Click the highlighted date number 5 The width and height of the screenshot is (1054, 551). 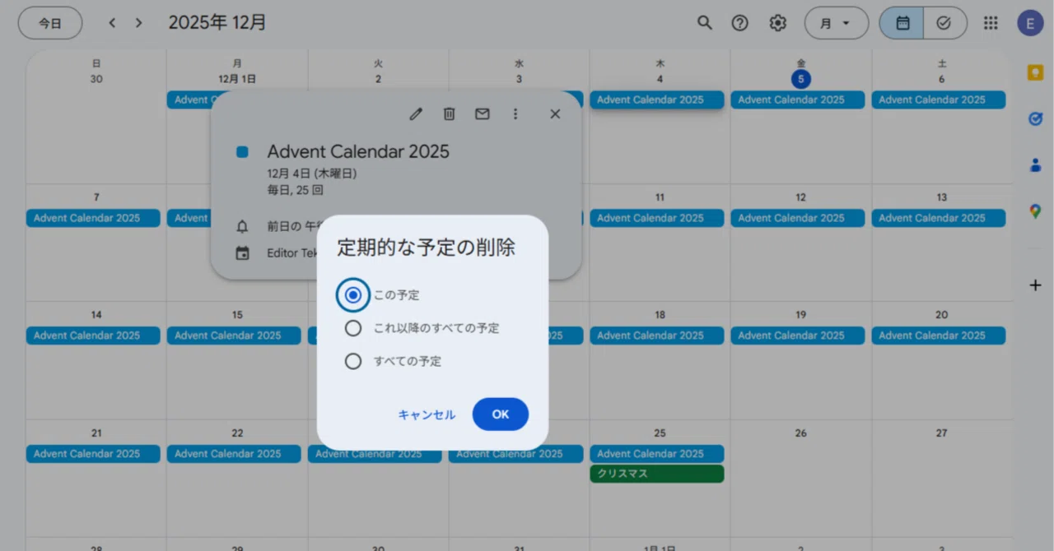coord(801,80)
